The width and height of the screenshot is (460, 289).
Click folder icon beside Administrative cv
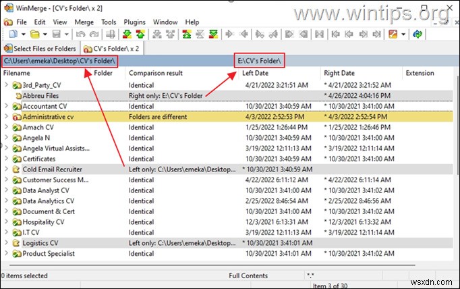17,117
